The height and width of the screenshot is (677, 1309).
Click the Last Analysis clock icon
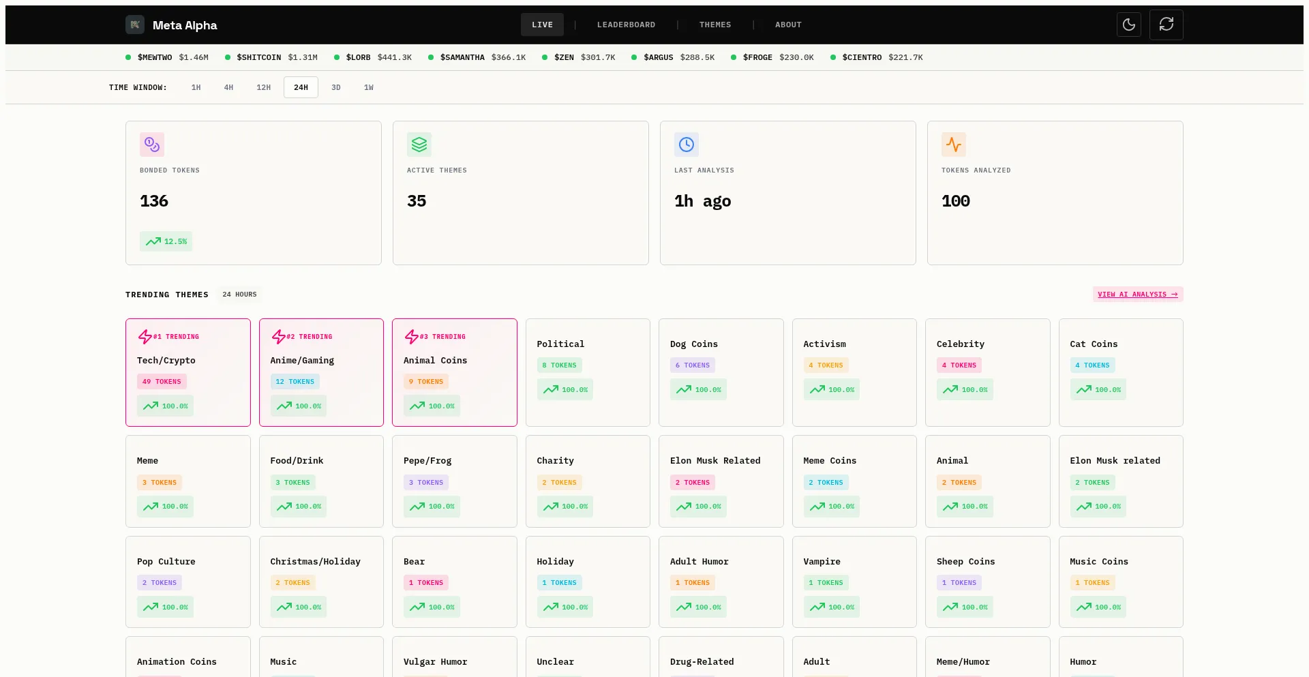(687, 145)
